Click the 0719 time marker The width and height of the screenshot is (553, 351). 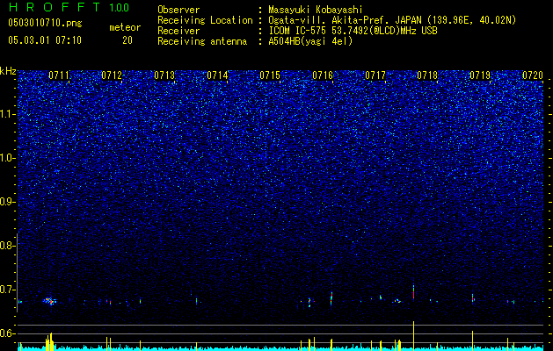[x=480, y=75]
